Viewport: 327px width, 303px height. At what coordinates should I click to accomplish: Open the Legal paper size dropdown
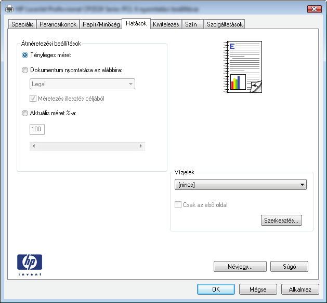[x=82, y=84]
